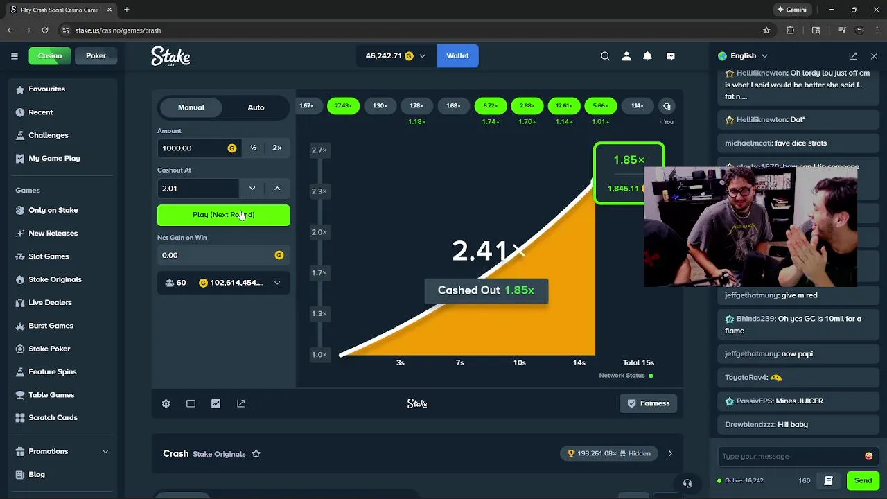Open the 12.61× history round

coord(564,106)
